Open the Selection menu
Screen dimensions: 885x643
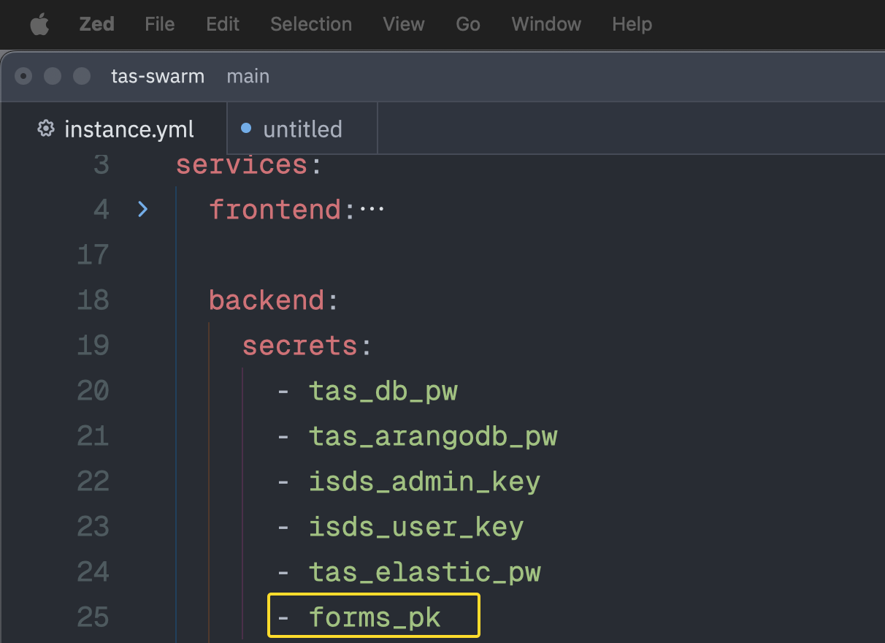[311, 24]
